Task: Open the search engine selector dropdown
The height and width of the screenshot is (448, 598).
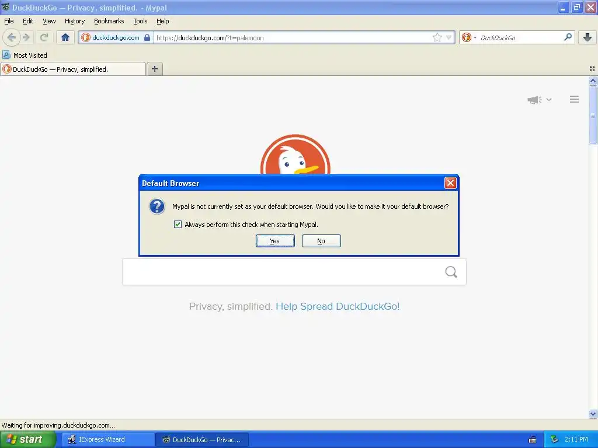Action: click(469, 37)
